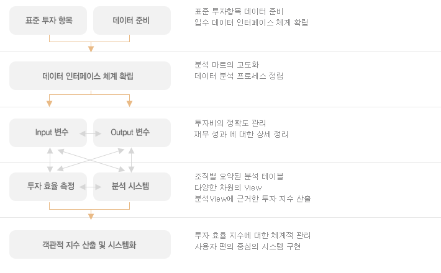Select the 투자 효율 측정 box

pos(48,187)
